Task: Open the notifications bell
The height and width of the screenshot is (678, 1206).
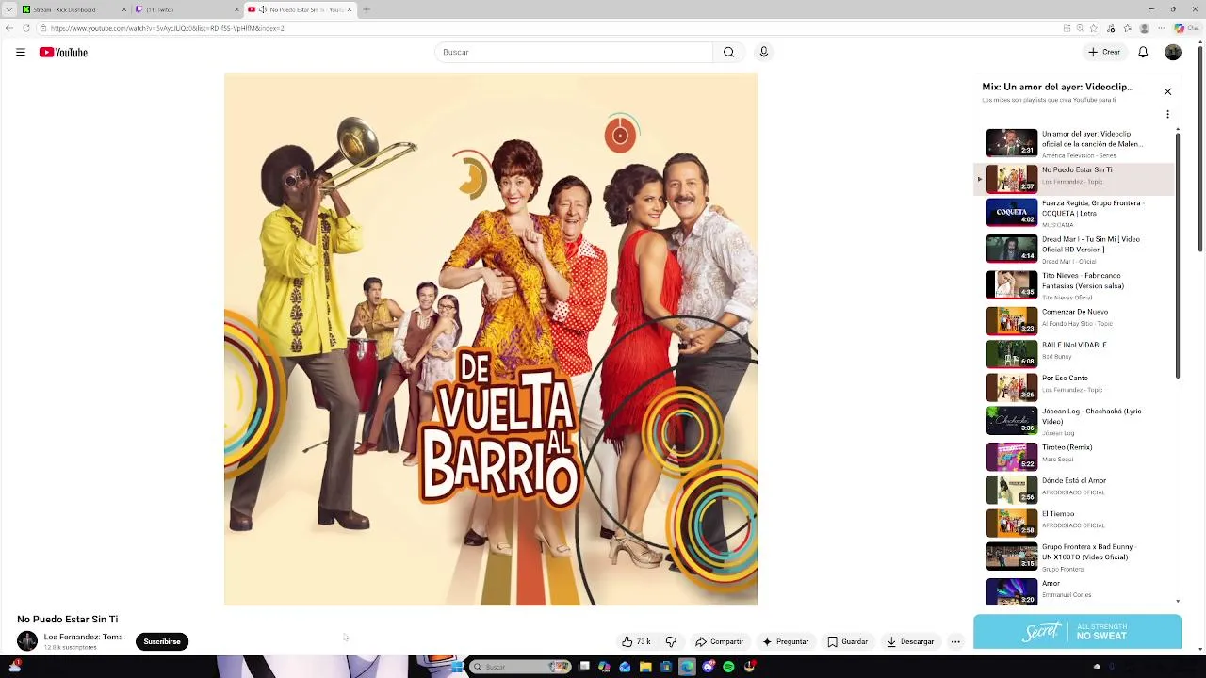Action: pos(1143,53)
